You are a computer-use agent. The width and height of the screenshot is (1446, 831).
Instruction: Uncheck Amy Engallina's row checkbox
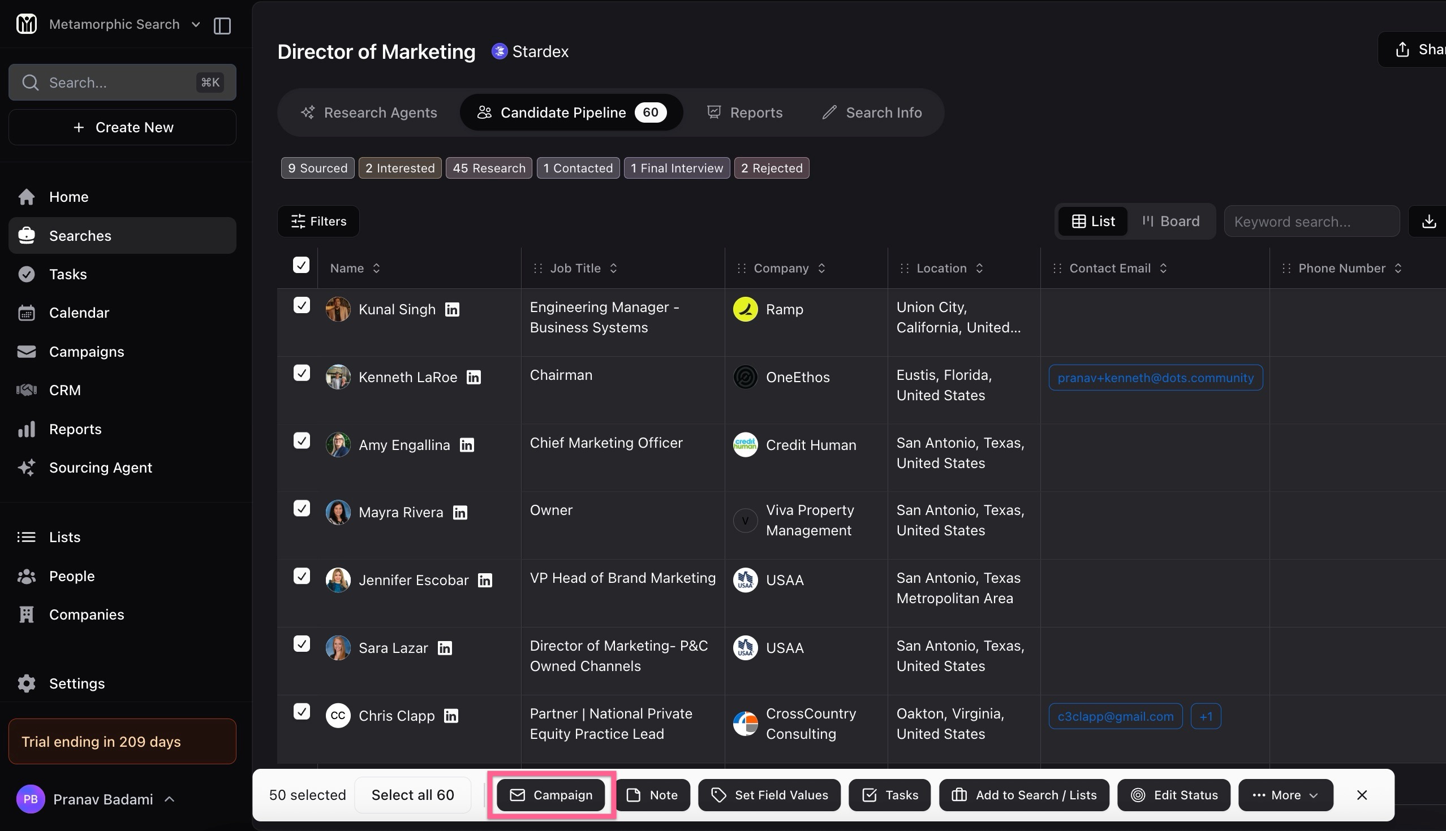click(x=302, y=441)
